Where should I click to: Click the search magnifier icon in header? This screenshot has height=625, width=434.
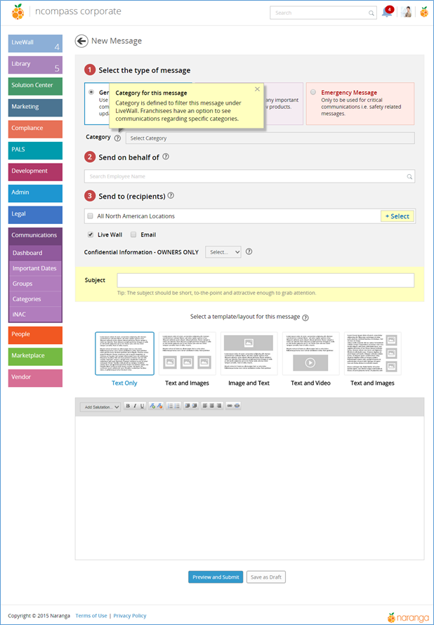click(x=371, y=13)
